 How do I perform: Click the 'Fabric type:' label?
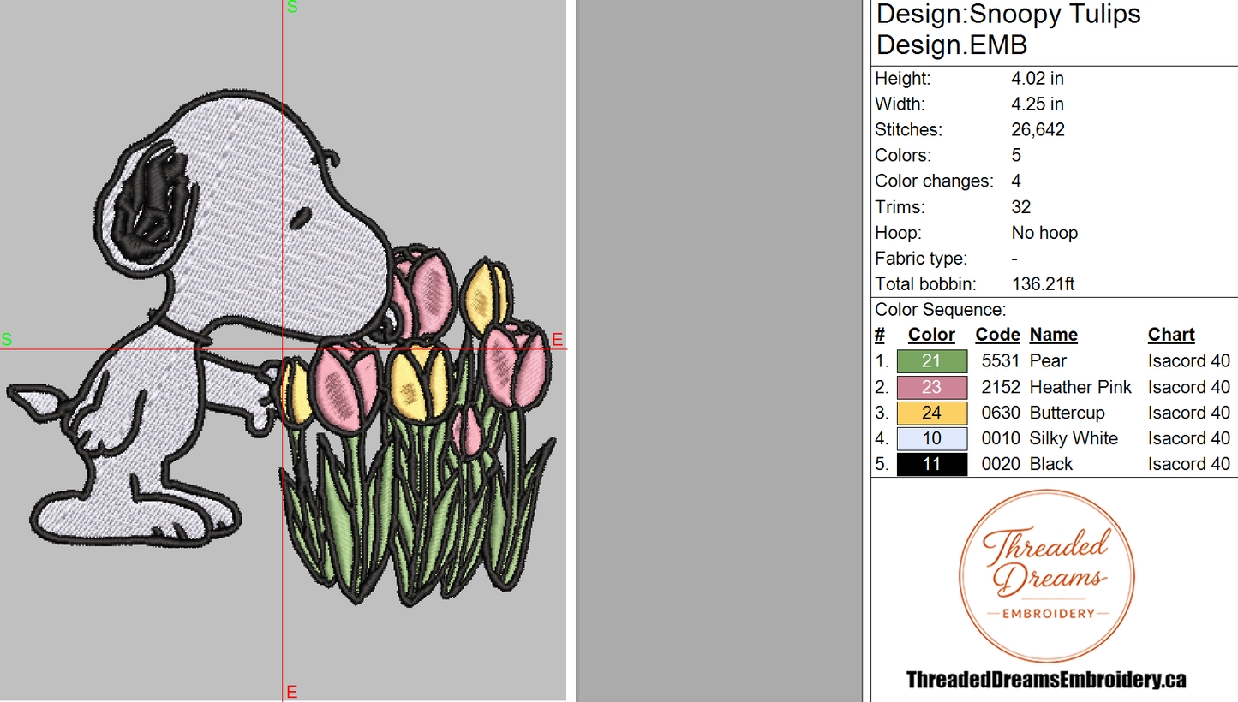tap(921, 259)
